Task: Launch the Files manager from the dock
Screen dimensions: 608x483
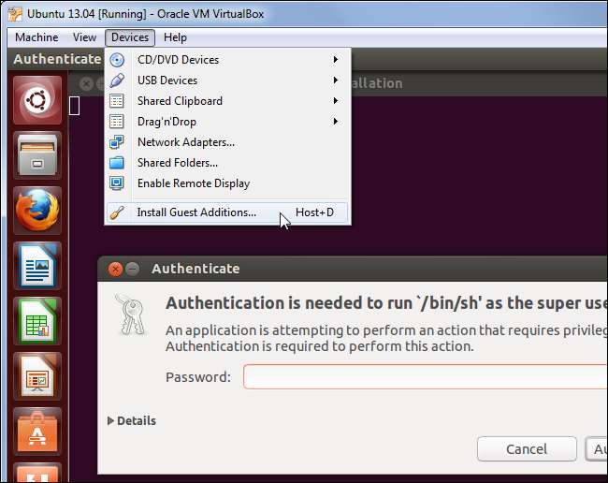Action: (37, 154)
